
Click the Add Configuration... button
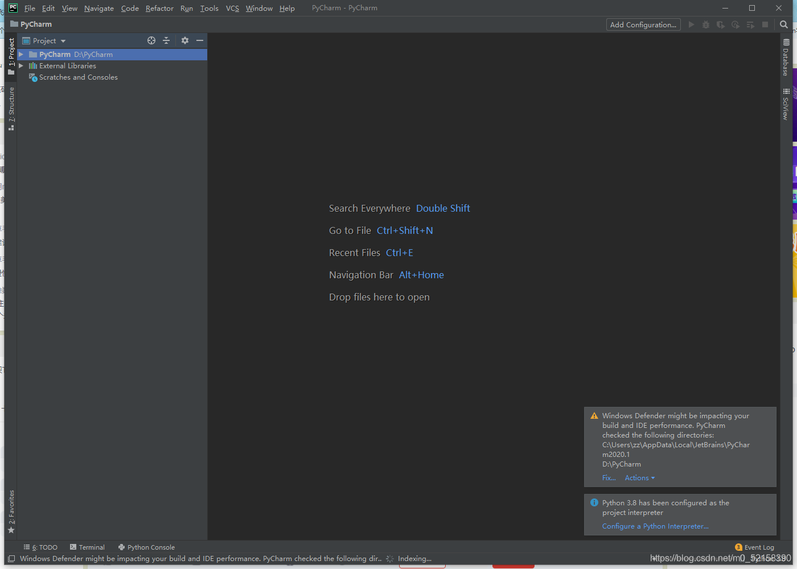pyautogui.click(x=643, y=24)
